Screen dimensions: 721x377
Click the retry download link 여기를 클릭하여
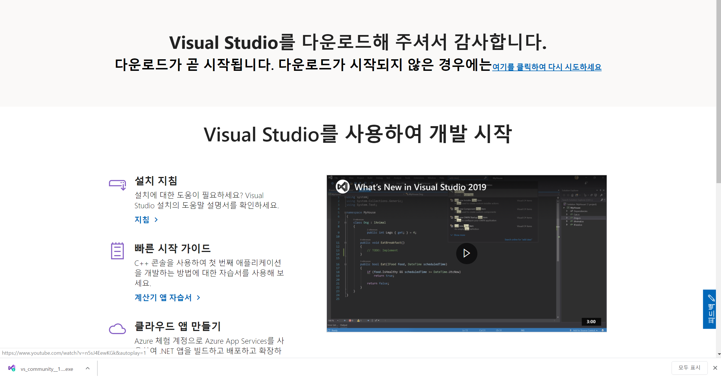click(x=547, y=67)
